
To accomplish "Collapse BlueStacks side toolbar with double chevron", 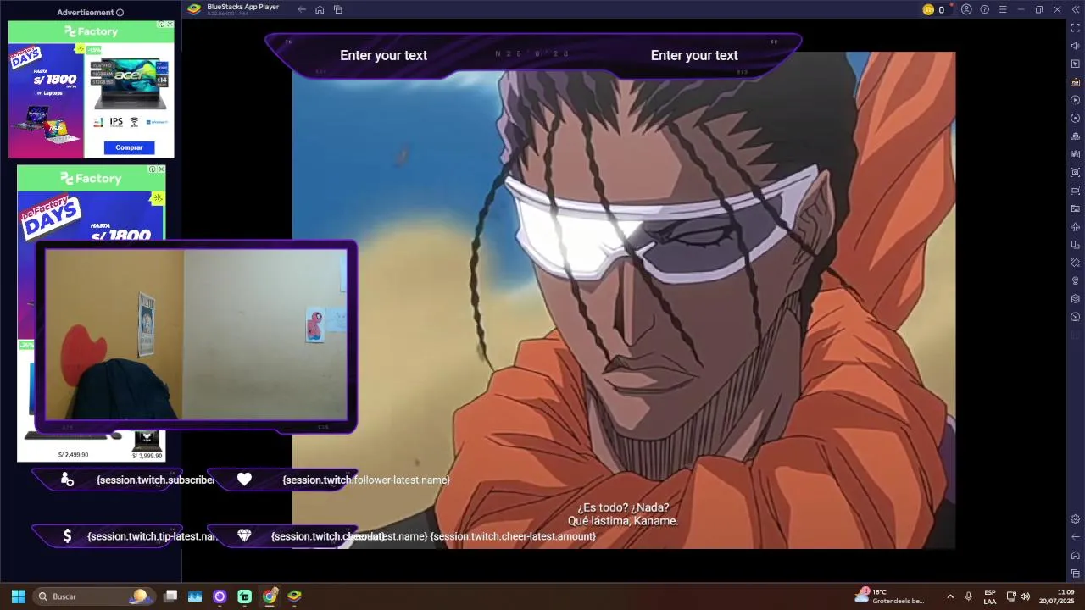I will [x=1075, y=9].
